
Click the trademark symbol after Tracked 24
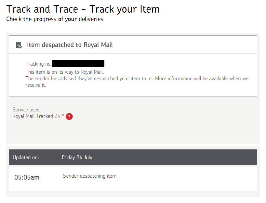click(62, 115)
